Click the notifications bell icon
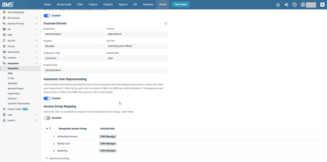Screen dimensions: 327x162 click(278, 5)
